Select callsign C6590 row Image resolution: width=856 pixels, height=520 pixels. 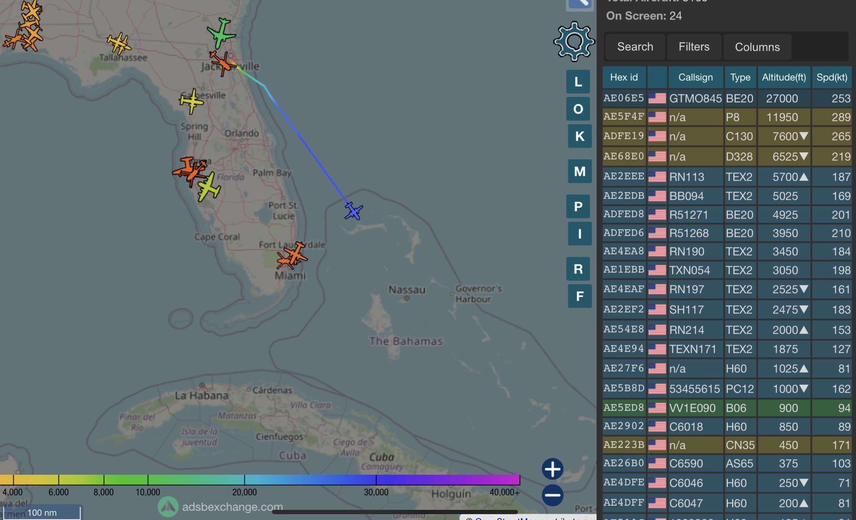coord(727,463)
